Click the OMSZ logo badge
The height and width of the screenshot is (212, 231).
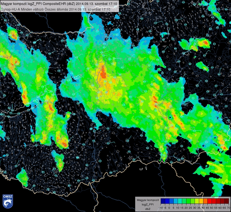[x=8, y=201]
